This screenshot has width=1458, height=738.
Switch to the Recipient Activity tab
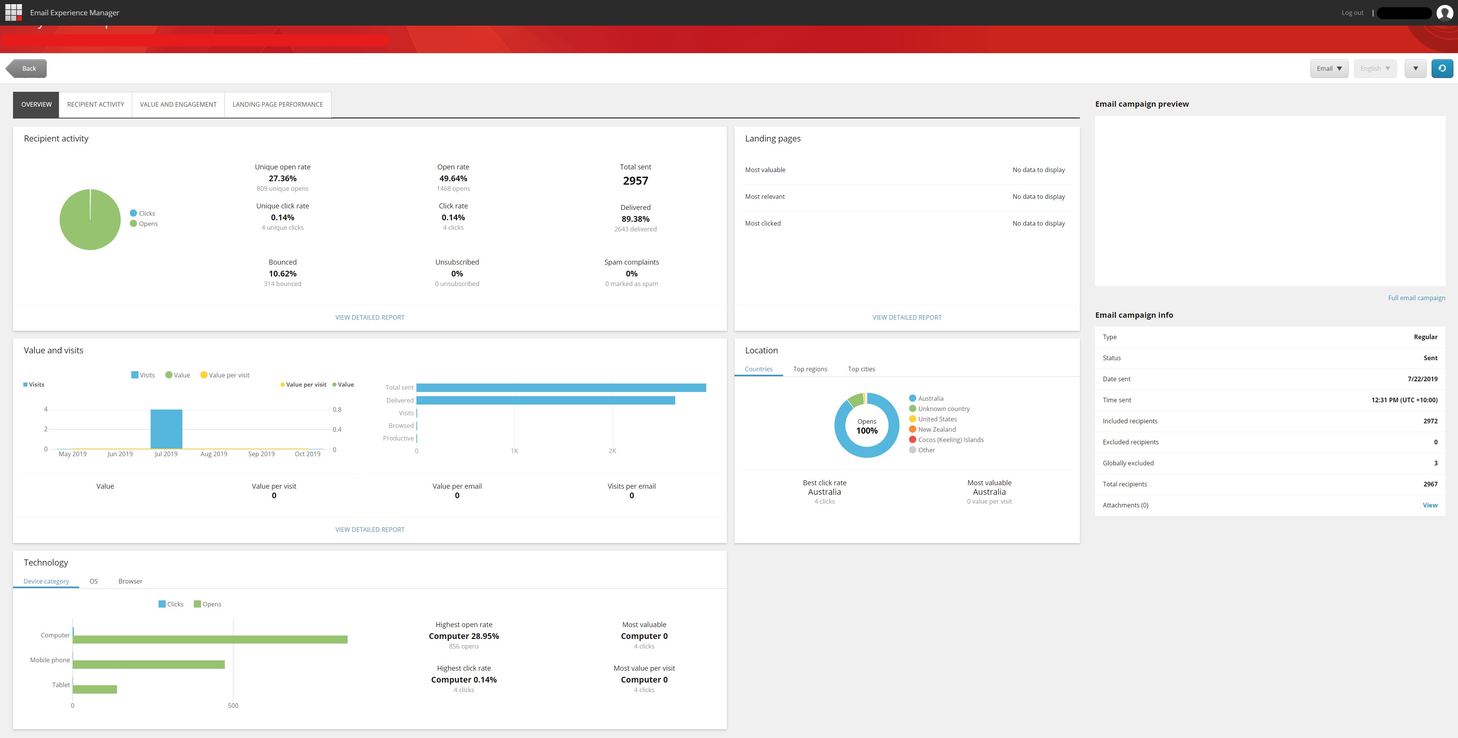(94, 104)
